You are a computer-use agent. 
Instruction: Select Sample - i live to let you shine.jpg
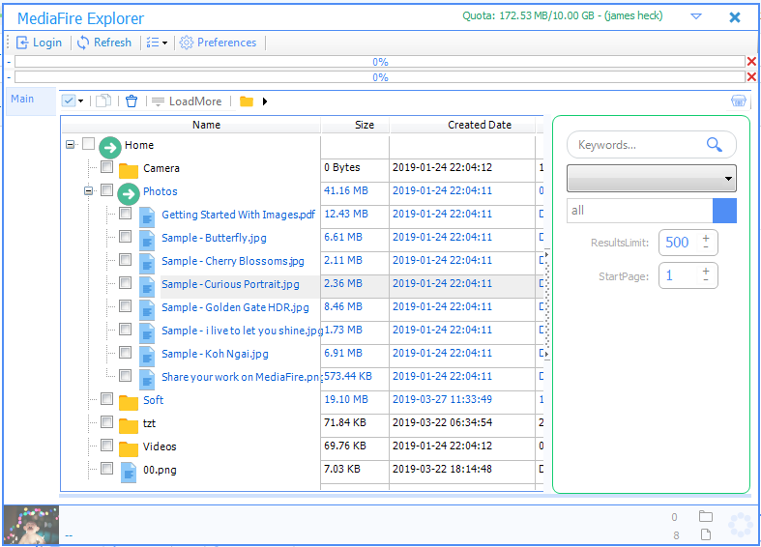click(241, 331)
